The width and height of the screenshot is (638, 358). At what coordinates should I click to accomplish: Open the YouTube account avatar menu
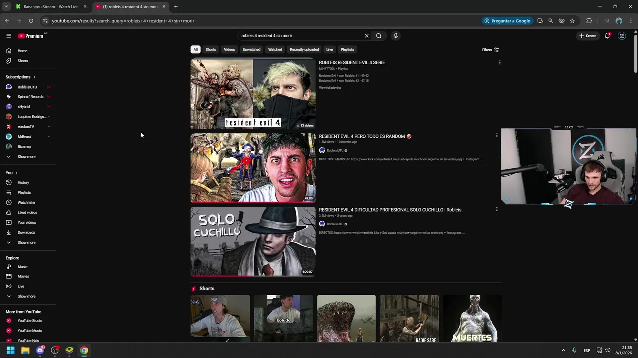click(x=622, y=36)
